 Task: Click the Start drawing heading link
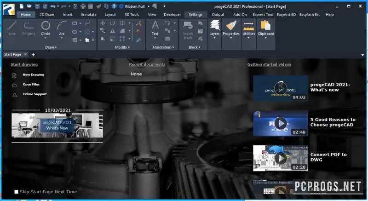coord(24,64)
